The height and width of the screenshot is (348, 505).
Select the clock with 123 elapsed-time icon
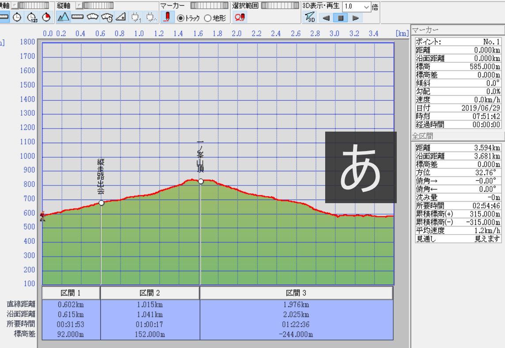(32, 17)
